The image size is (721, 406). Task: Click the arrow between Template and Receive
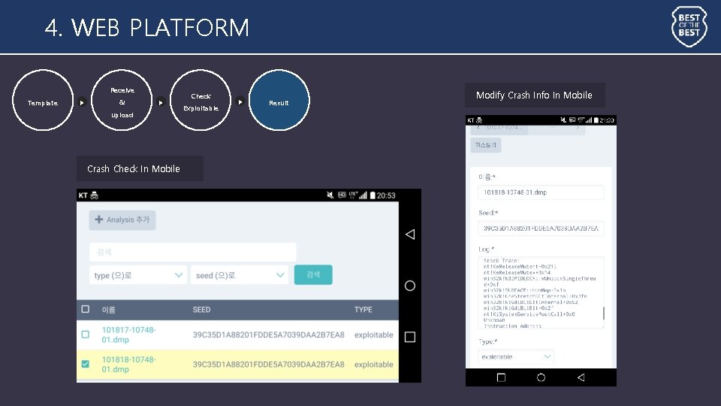tap(82, 103)
